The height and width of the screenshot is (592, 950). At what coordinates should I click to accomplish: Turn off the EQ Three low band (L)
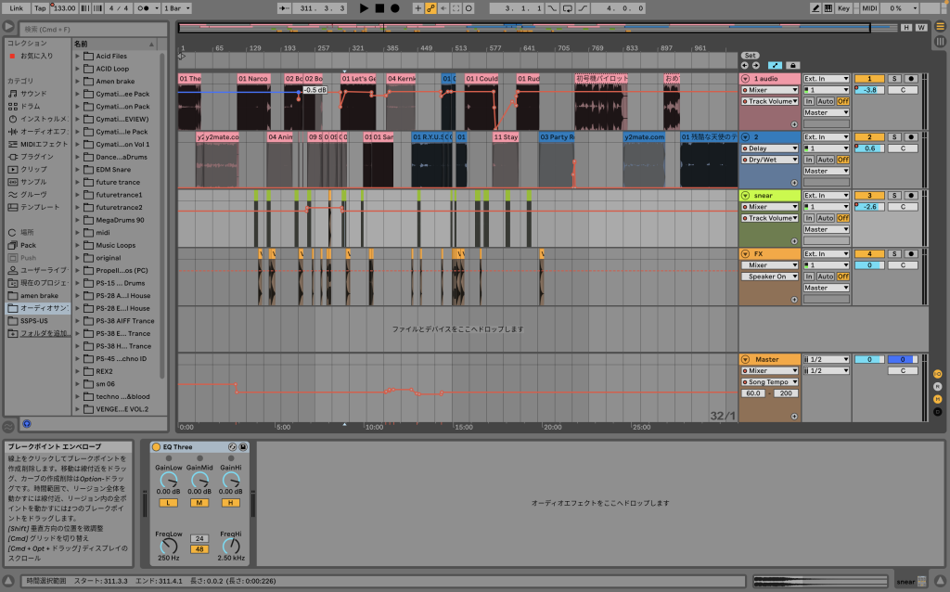[x=169, y=502]
